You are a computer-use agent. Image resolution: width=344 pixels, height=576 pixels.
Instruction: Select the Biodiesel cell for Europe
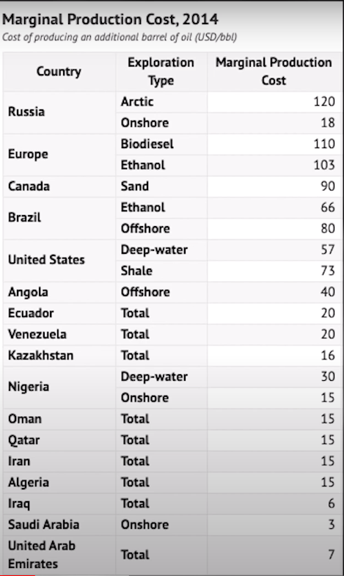pos(161,144)
